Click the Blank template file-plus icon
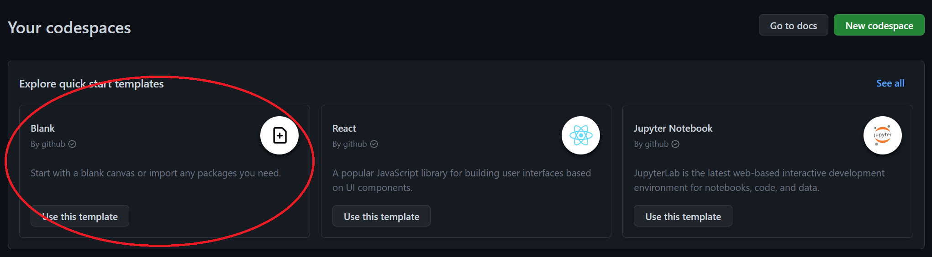Screen dimensions: 932x257 coord(279,135)
